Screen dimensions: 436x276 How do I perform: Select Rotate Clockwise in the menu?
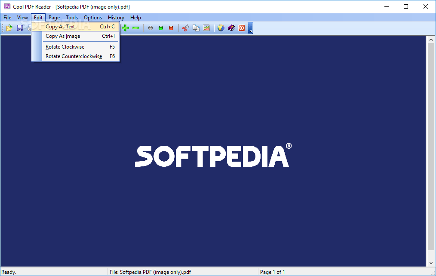pos(75,47)
